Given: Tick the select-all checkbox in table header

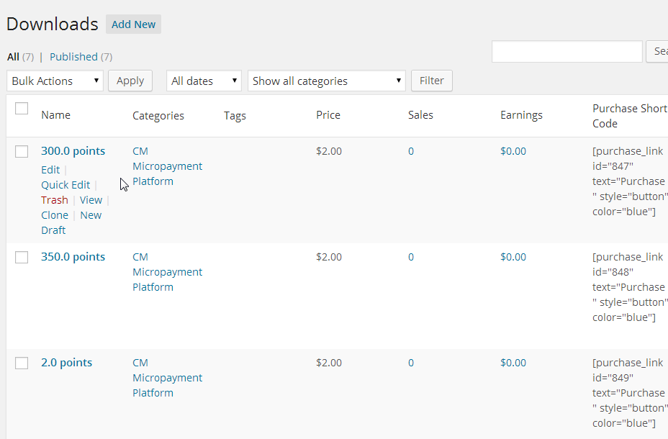Looking at the screenshot, I should [22, 109].
